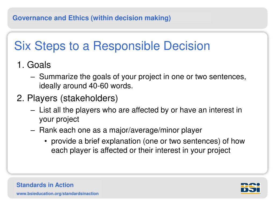Click the 'provide a brief explanation' sub-bullet
275x206 pixels.
(148, 141)
